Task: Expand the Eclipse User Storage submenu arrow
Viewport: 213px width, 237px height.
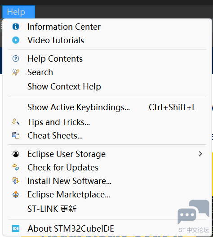Action: [x=200, y=154]
